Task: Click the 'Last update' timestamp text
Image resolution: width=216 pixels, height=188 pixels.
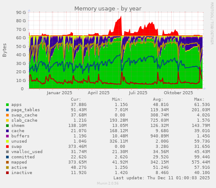Action: tap(162, 178)
